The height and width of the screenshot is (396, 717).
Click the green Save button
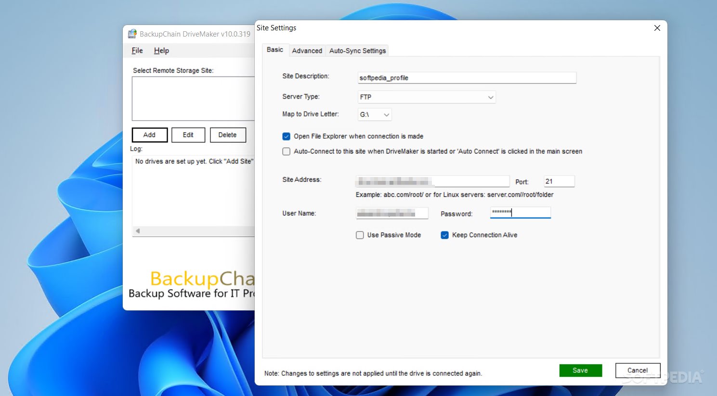pos(580,370)
